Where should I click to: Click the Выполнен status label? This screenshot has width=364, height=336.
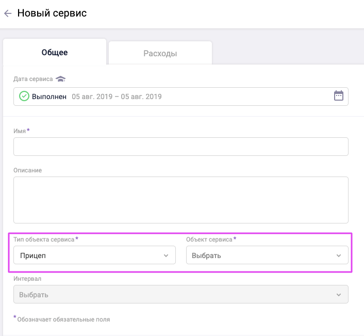(x=49, y=97)
